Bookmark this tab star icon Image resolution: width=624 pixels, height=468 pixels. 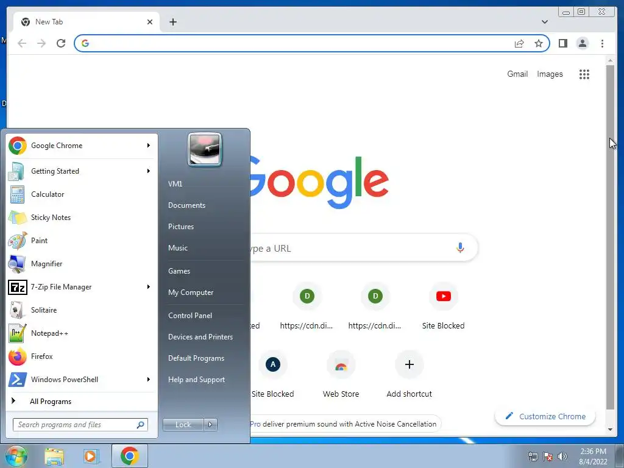[539, 43]
